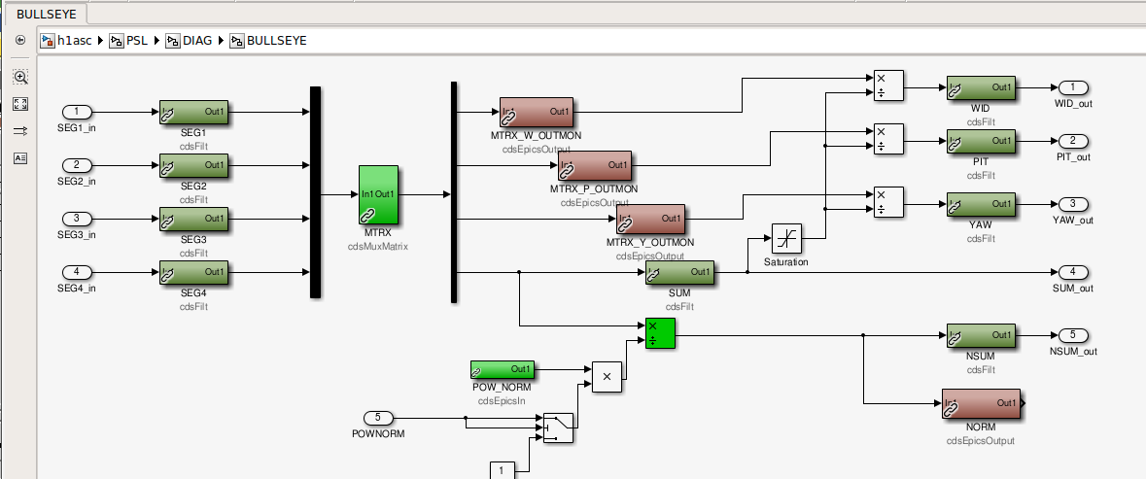
Task: Click the cdsMuxMatrix label text
Action: coord(378,247)
